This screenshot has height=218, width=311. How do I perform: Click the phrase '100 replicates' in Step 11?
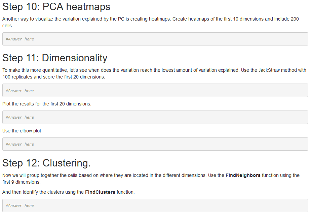[17, 77]
